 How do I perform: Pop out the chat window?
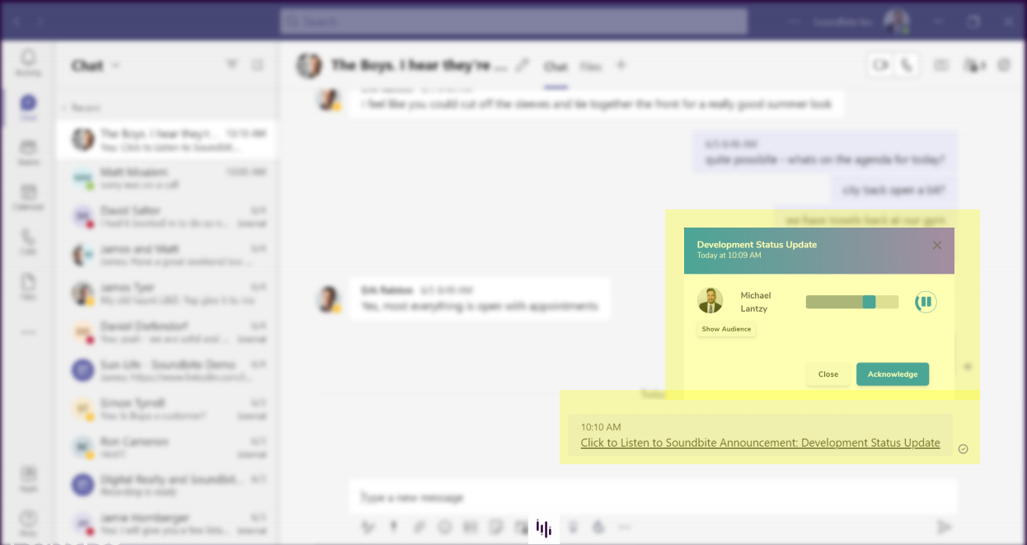(1004, 65)
